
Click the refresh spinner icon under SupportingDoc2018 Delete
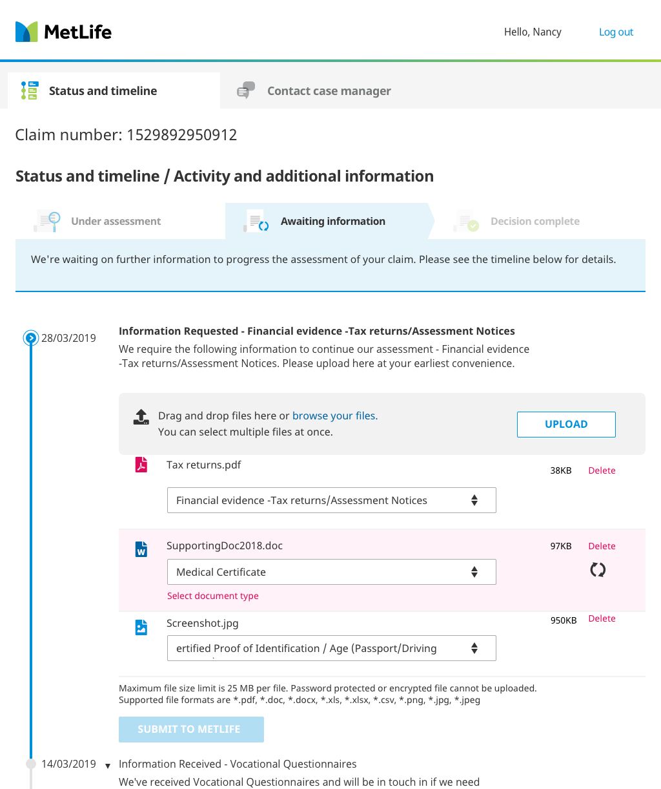click(x=598, y=570)
